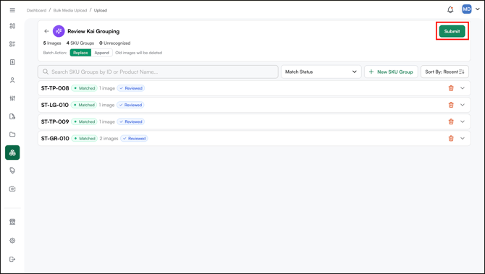Expand the ST-TP-008 row chevron
Image resolution: width=485 pixels, height=274 pixels.
coord(463,88)
